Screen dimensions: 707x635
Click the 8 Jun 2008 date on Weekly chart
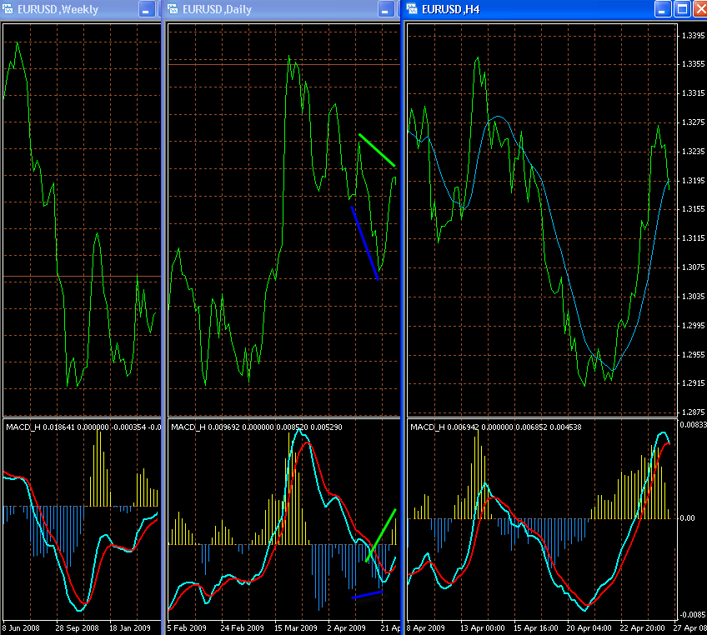click(x=21, y=627)
